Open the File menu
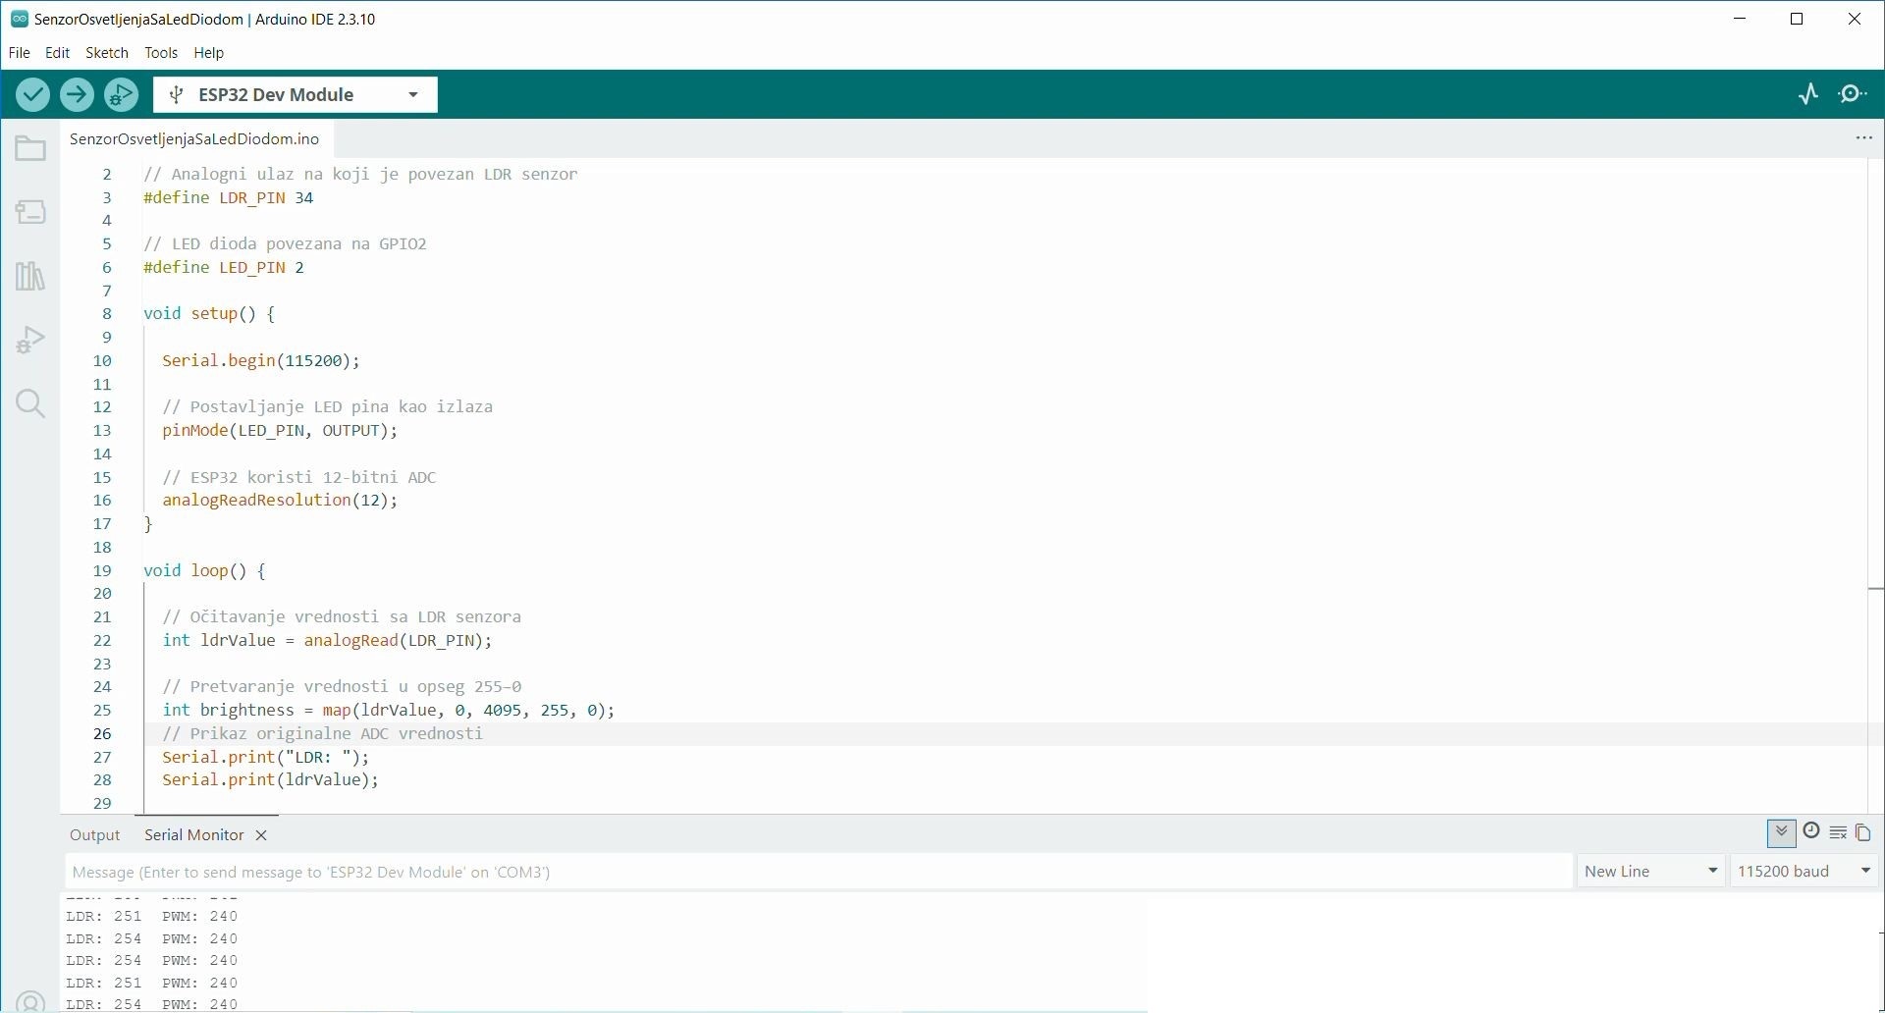 pyautogui.click(x=19, y=53)
